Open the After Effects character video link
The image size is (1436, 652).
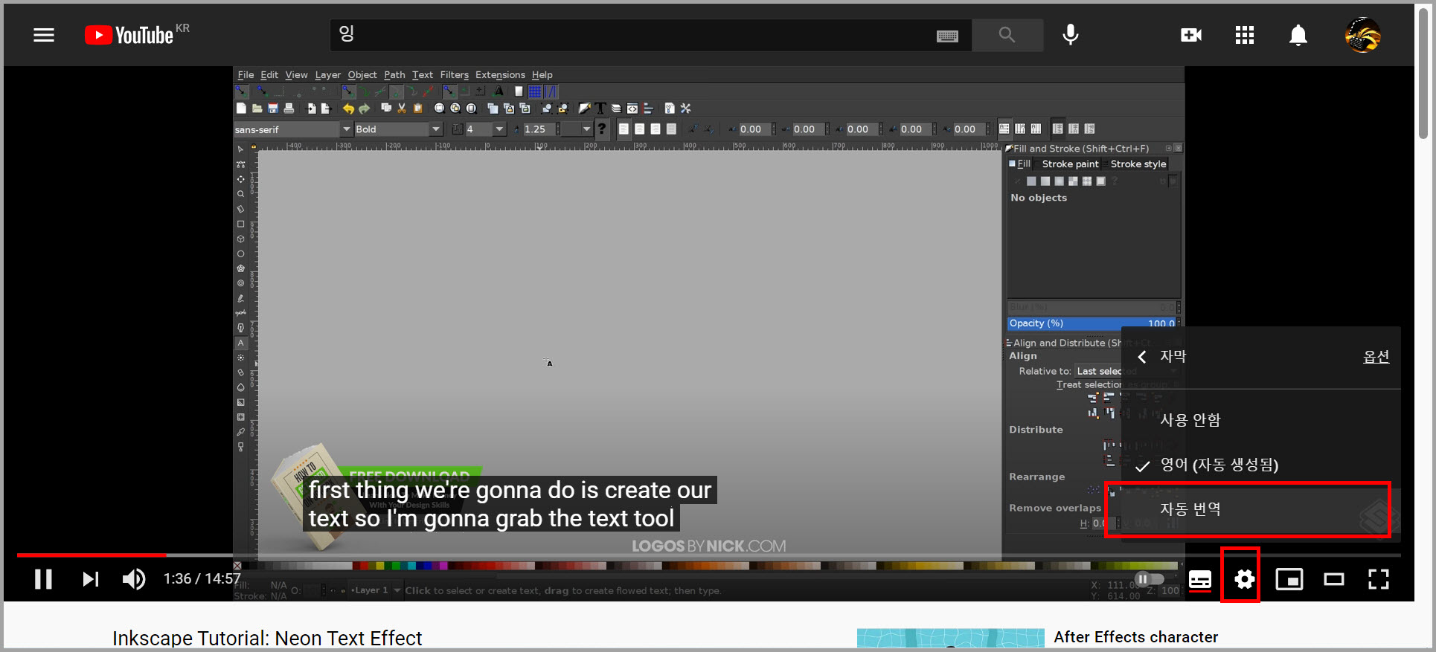point(1135,637)
